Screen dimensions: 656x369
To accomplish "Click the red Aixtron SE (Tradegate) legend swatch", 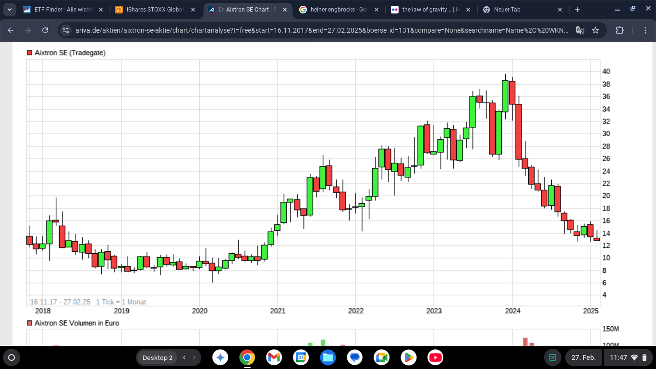I will coord(30,53).
